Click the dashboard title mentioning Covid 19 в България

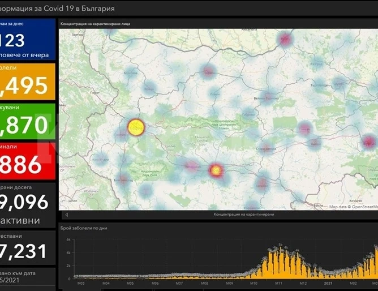[x=57, y=8]
